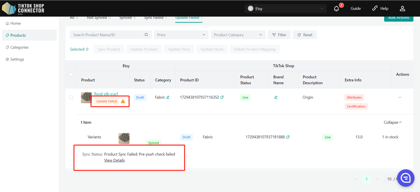This screenshot has width=420, height=192.
Task: Select the header select-all checkbox
Action: pos(71,74)
